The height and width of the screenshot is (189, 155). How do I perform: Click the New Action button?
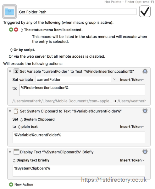[21, 184]
